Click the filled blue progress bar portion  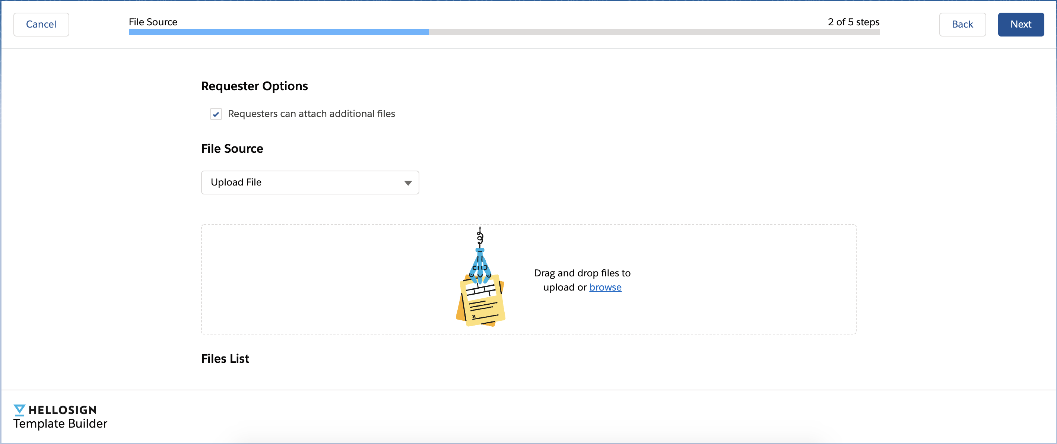(x=278, y=32)
